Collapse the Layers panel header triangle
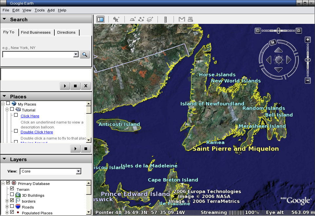This screenshot has height=216, width=315. [x=4, y=159]
